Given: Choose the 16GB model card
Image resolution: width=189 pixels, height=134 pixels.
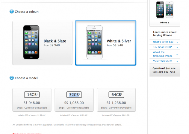Looking at the screenshot, I should point(32,100).
